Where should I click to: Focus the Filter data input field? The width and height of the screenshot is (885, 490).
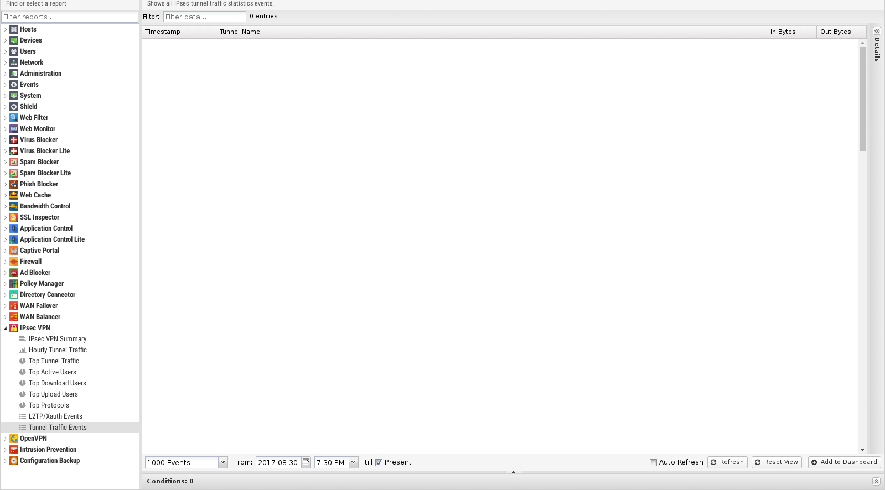[204, 17]
